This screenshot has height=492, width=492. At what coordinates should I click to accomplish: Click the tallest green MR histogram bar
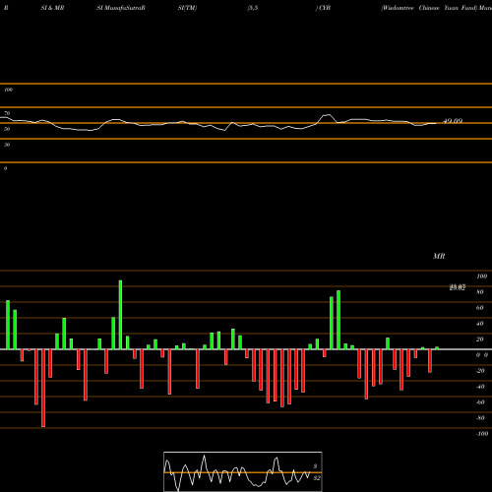tap(120, 315)
